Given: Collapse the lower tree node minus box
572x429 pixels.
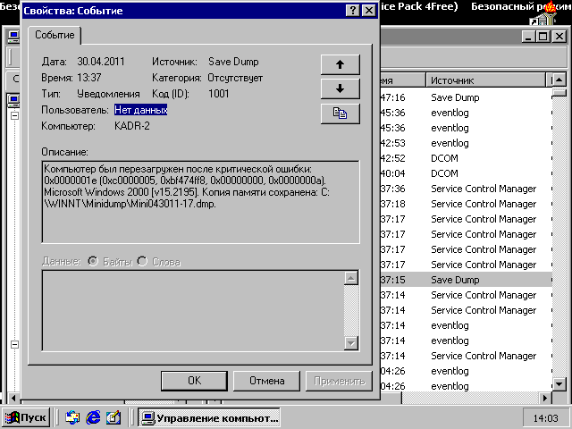Looking at the screenshot, I should point(14,344).
